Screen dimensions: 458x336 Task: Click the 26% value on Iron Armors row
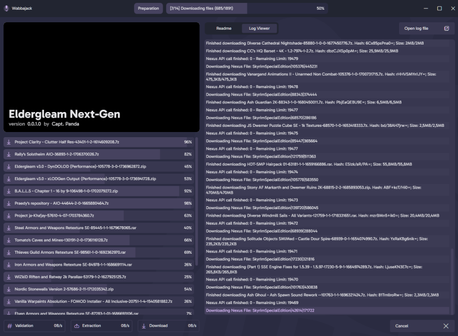[188, 265]
